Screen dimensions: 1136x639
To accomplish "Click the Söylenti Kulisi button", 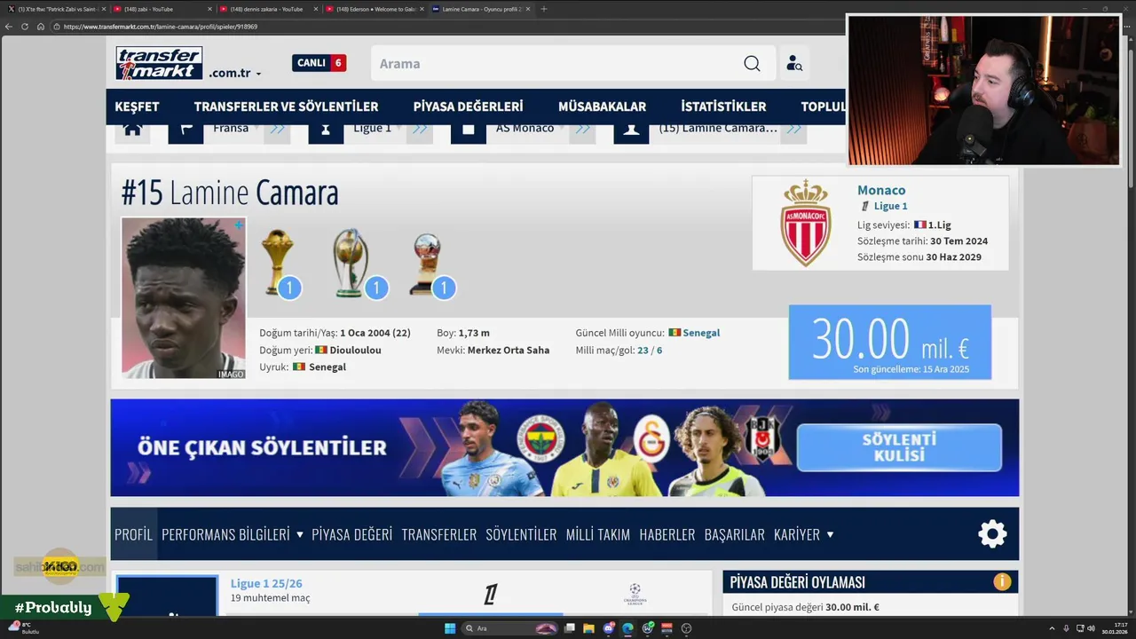I will tap(899, 447).
